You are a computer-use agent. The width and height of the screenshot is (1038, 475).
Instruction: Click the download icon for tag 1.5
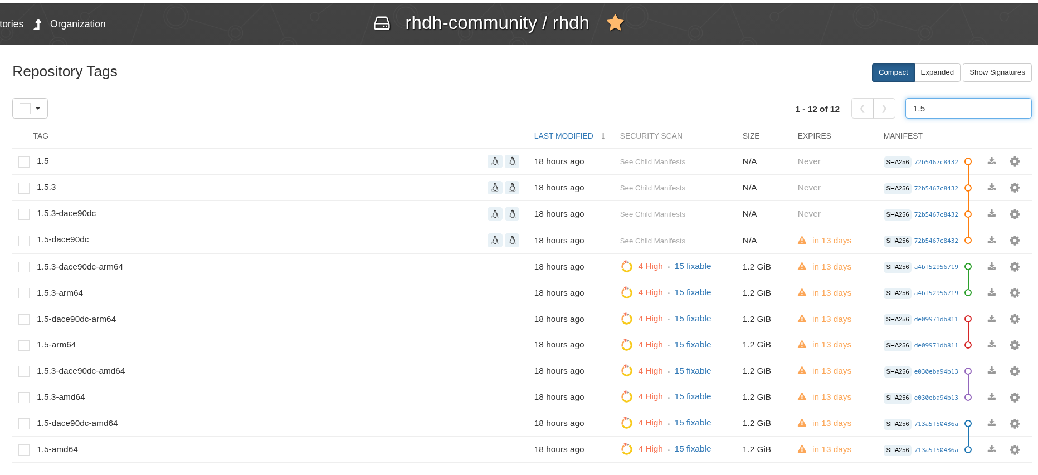click(x=992, y=161)
